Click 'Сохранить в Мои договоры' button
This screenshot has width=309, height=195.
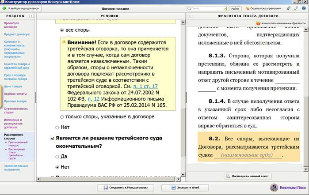[x=126, y=187]
